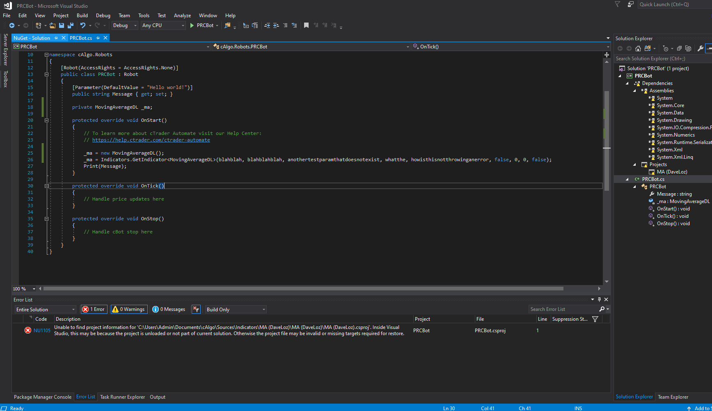Undo last action via toolbar icon
This screenshot has width=712, height=411.
click(x=83, y=25)
